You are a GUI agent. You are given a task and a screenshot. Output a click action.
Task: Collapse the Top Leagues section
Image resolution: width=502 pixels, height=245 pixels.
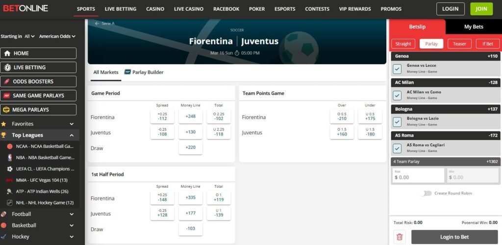click(72, 135)
